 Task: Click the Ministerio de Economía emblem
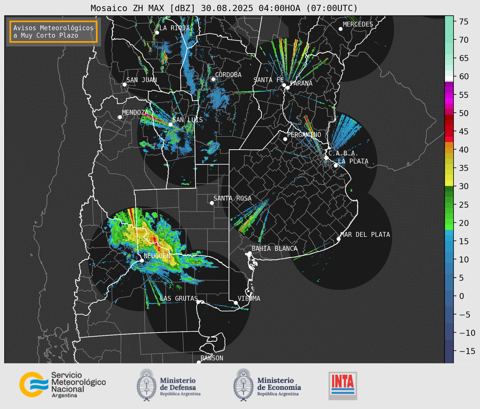pos(244,385)
